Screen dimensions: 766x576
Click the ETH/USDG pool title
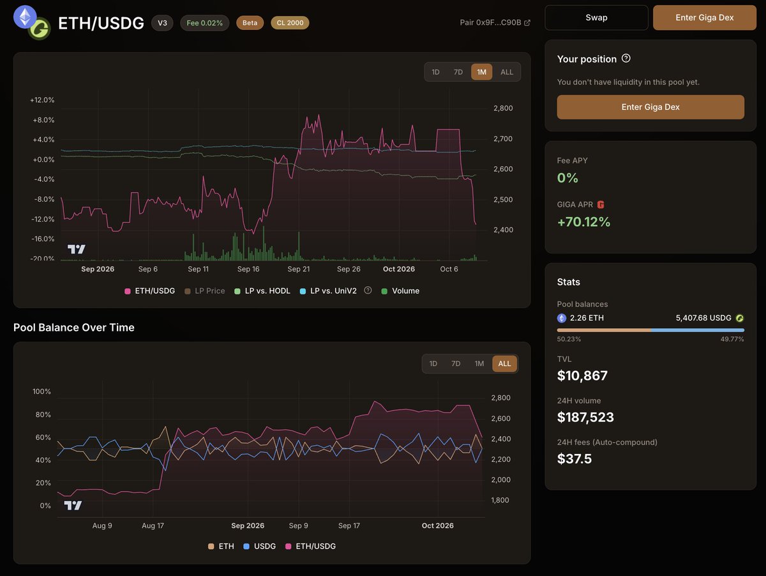[x=101, y=23]
